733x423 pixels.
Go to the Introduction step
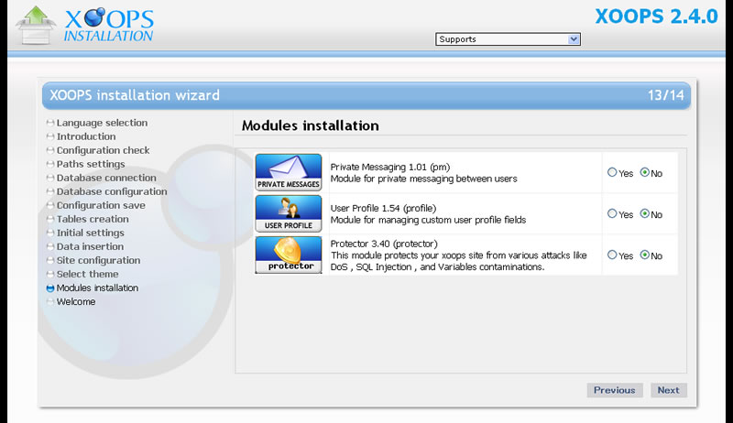click(86, 136)
